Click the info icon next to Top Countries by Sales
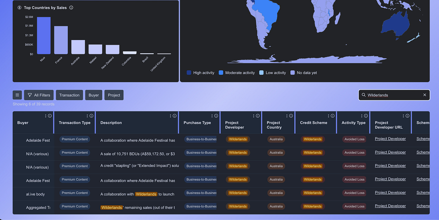 [71, 8]
